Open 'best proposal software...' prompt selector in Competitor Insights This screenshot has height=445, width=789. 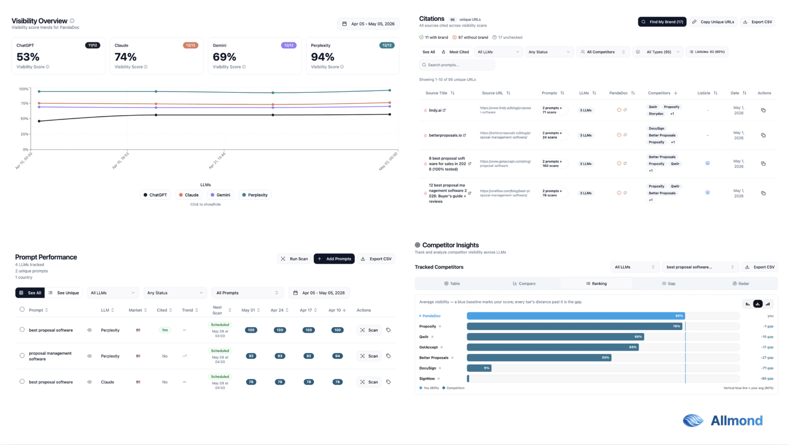click(x=700, y=267)
